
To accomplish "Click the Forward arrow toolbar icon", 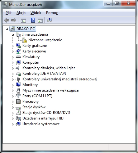I will pyautogui.click(x=14, y=20).
